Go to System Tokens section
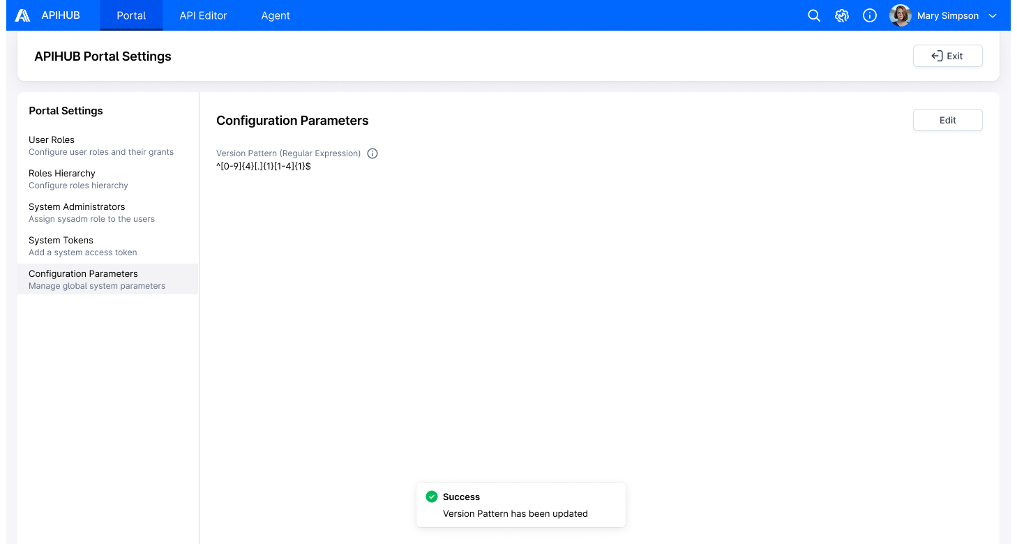The height and width of the screenshot is (544, 1017). point(107,246)
